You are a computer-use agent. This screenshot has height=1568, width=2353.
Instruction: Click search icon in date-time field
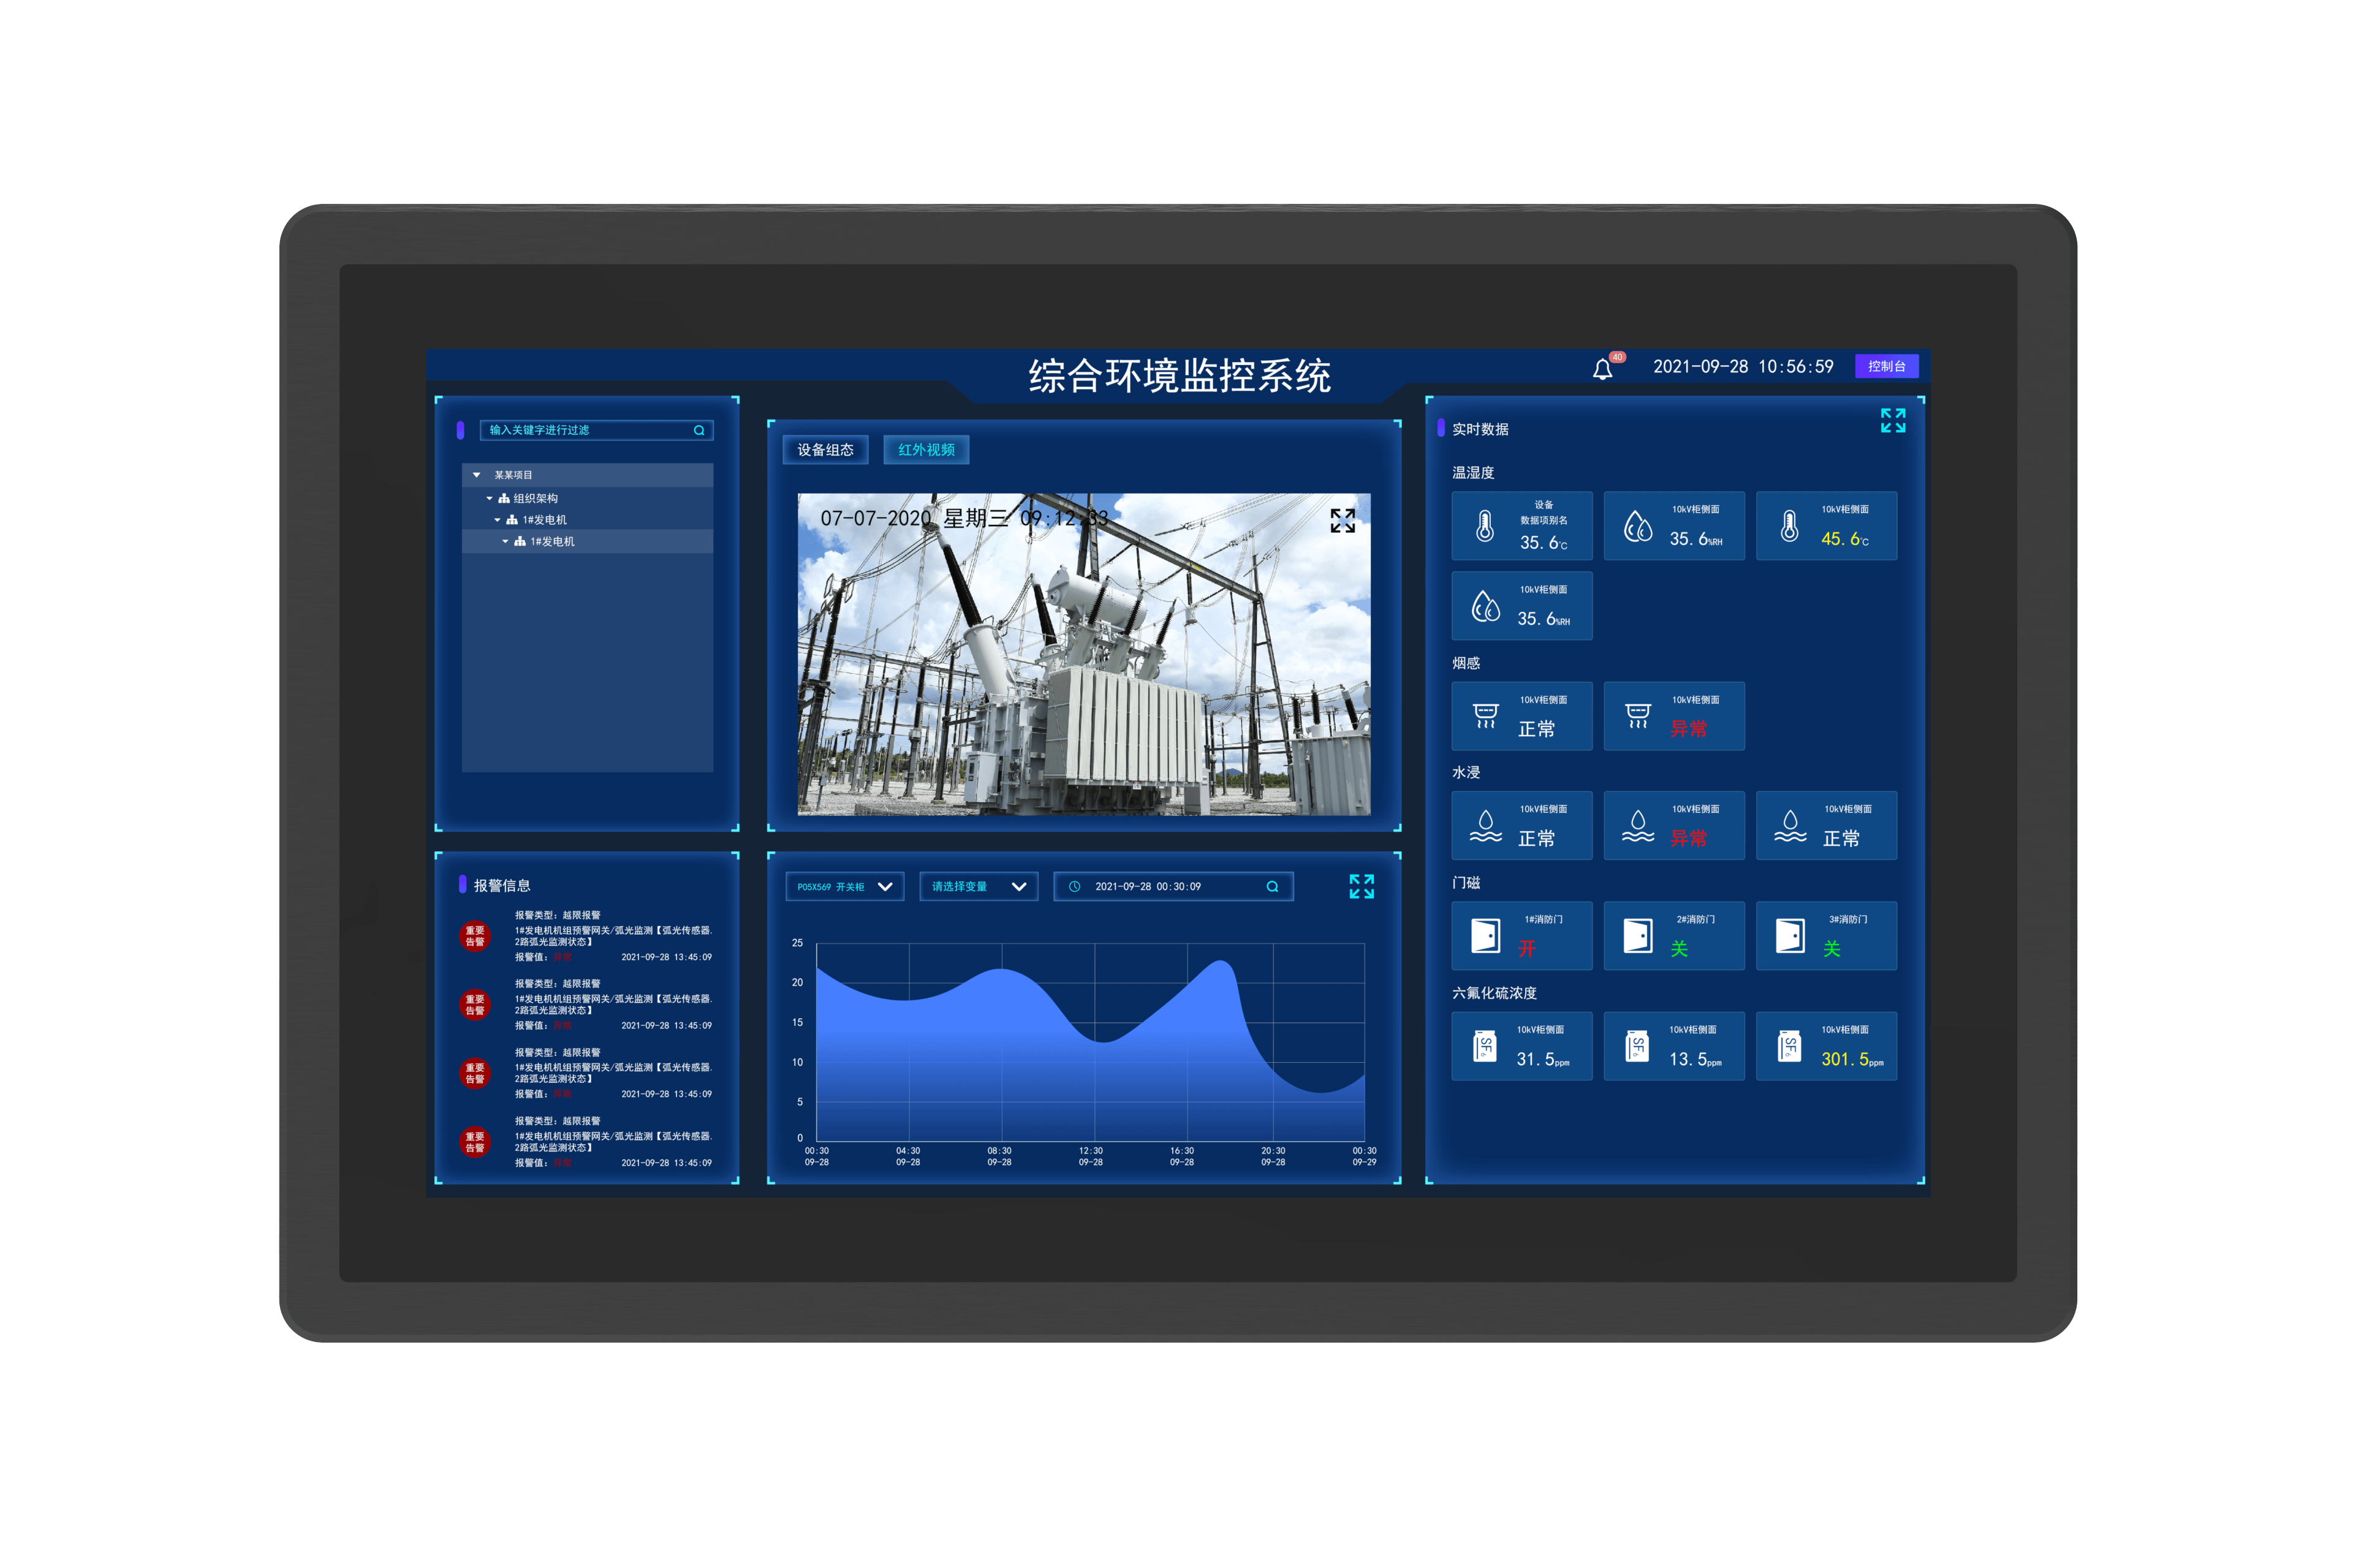click(x=1273, y=886)
